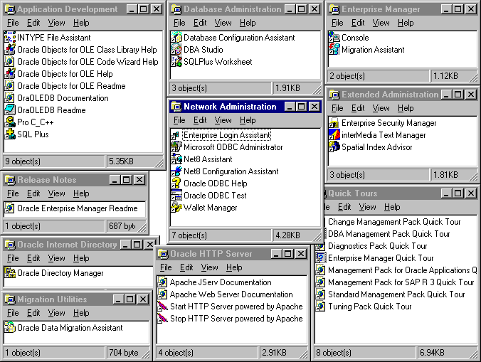Open File menu in Application Development window
The image size is (481, 362).
click(13, 23)
